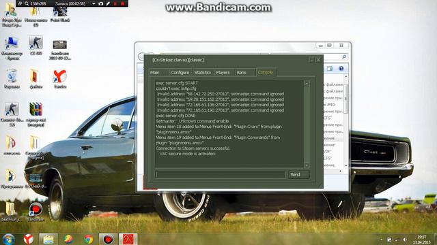This screenshot has width=437, height=245.
Task: Show hidden tray icons arrow
Action: pyautogui.click(x=381, y=240)
